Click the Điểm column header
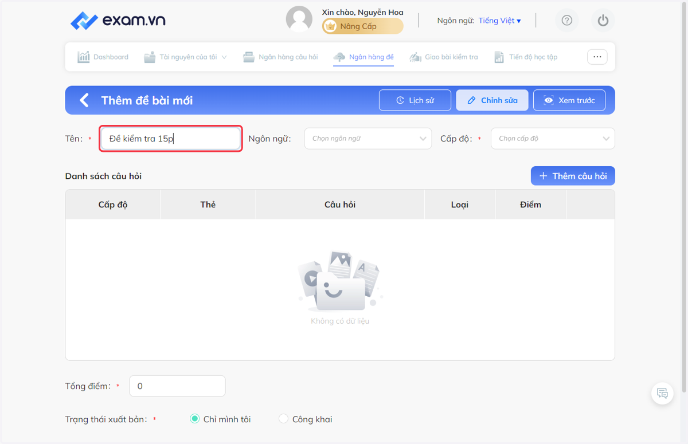Screen dimensions: 688x444 (530, 205)
